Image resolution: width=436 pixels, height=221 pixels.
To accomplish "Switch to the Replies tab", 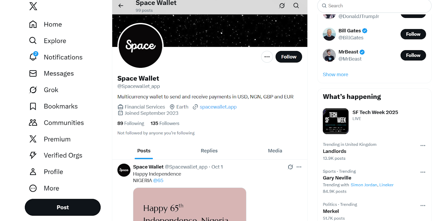I will pyautogui.click(x=209, y=151).
